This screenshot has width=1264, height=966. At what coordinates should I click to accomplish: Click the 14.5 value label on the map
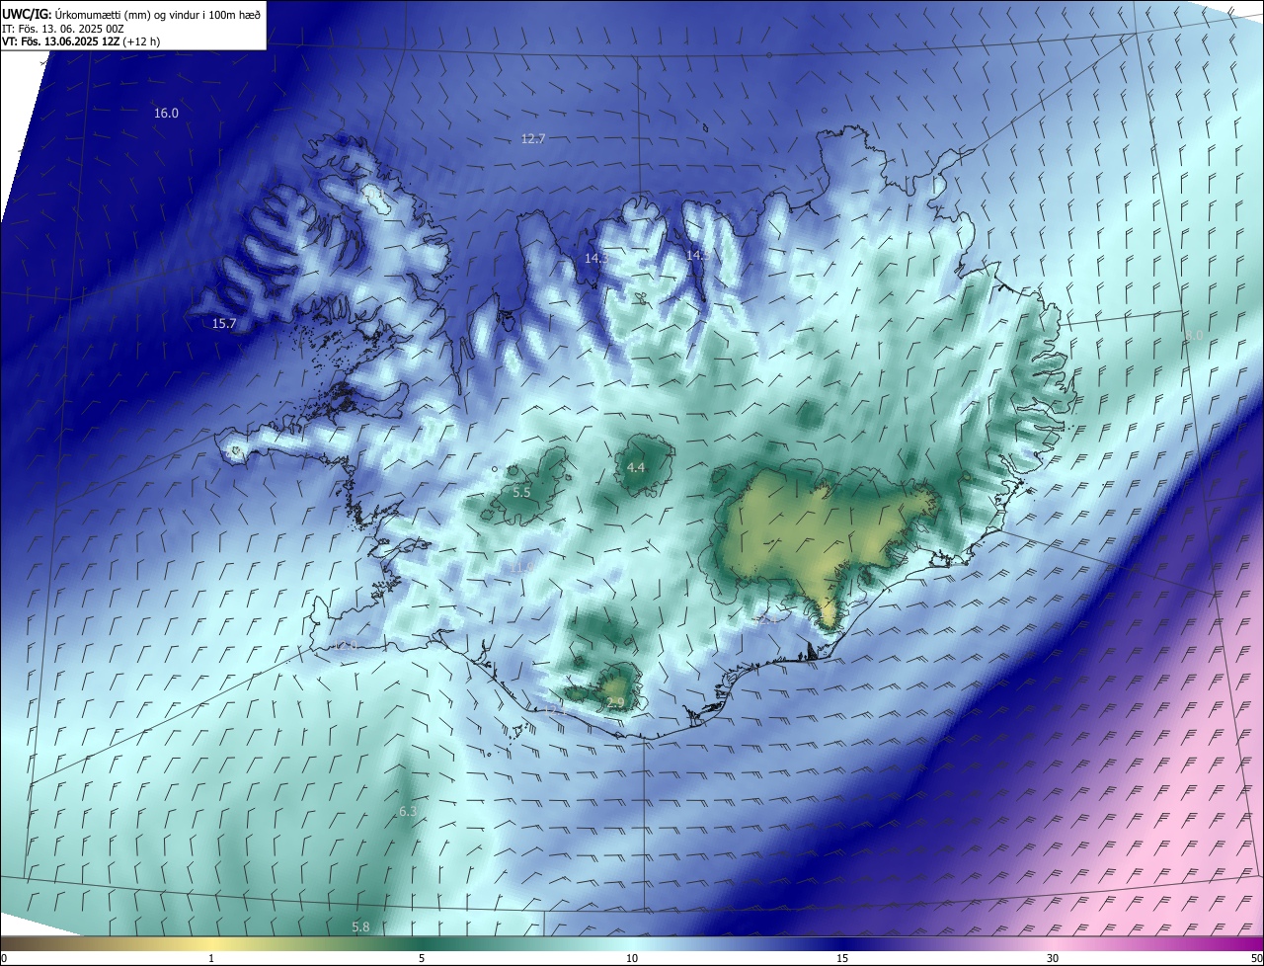click(697, 255)
